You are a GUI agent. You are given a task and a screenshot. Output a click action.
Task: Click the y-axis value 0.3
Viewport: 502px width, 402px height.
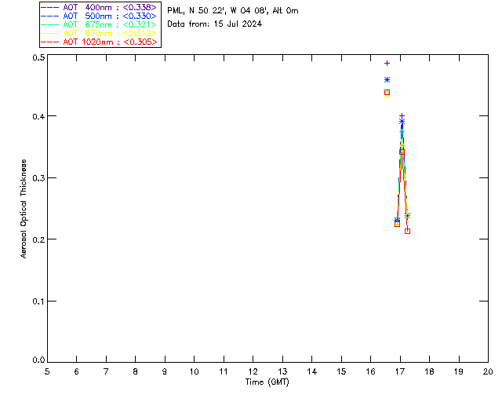click(38, 178)
